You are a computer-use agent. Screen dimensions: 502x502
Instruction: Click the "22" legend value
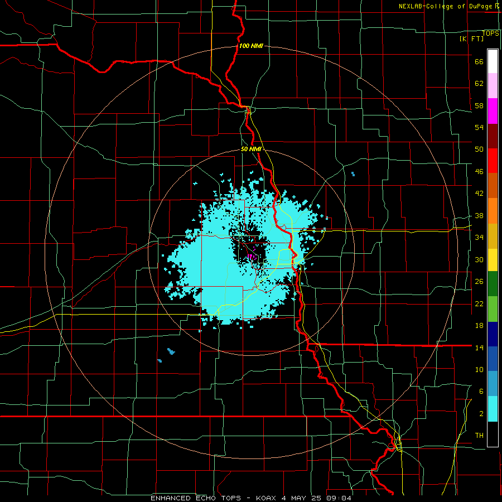479,303
